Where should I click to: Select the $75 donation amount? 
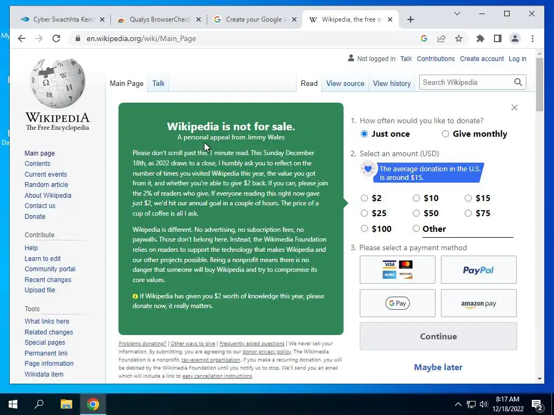click(x=468, y=213)
